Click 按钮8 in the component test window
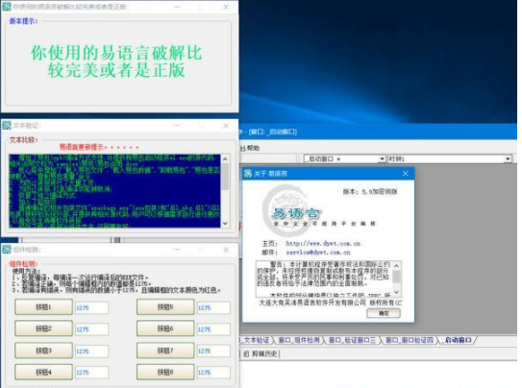This screenshot has width=522, height=388. pos(165,372)
